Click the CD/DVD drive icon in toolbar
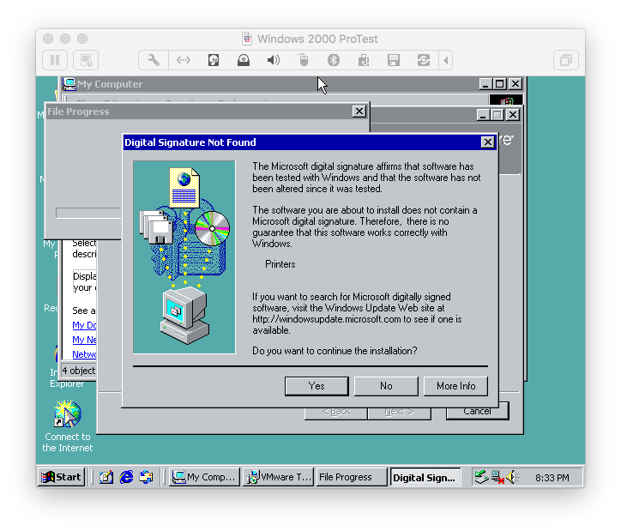621x531 pixels. 244,60
